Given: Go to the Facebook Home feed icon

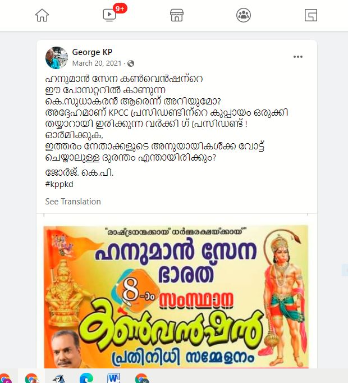Looking at the screenshot, I should (42, 15).
